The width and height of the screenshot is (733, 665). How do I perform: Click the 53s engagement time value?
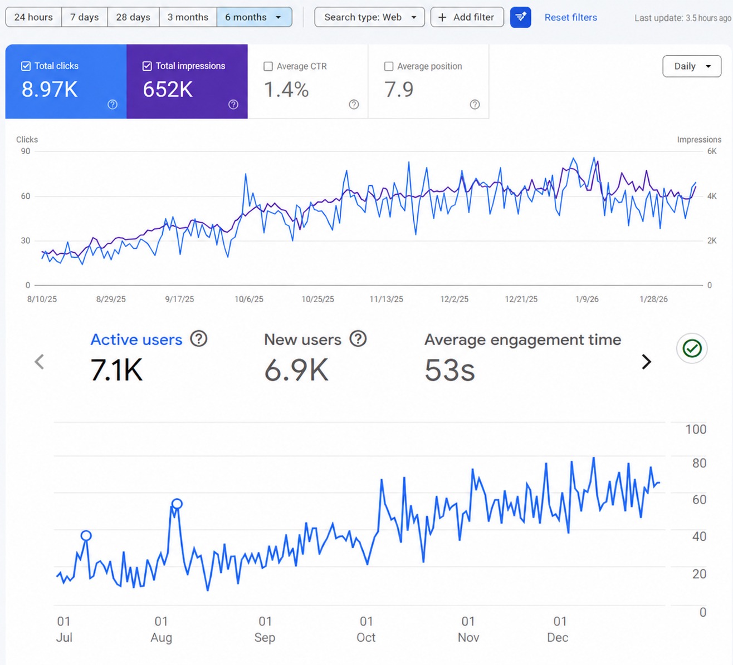(x=449, y=370)
